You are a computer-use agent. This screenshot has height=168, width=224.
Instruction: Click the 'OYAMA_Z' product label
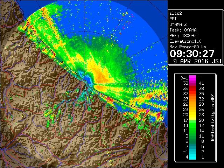tap(178, 24)
